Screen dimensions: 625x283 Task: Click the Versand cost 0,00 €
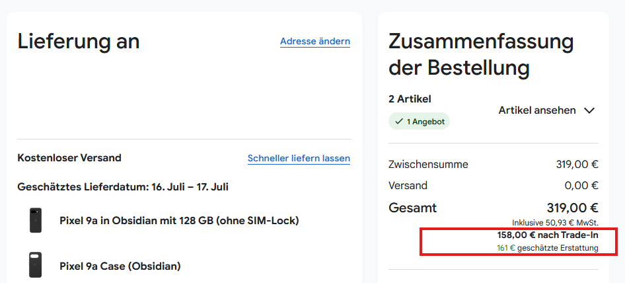click(x=581, y=185)
